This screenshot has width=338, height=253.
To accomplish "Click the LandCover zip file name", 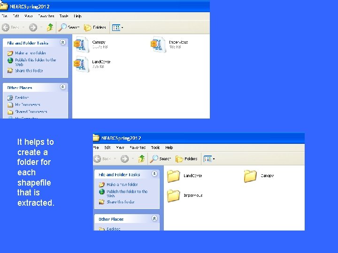I will pos(101,62).
